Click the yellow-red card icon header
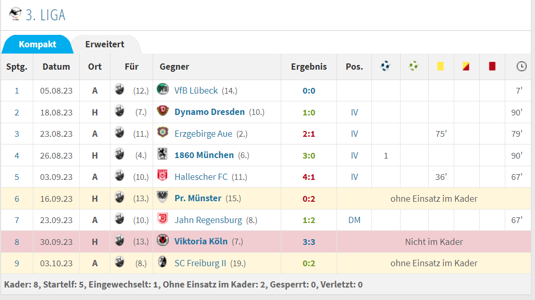The height and width of the screenshot is (300, 535). pos(466,66)
